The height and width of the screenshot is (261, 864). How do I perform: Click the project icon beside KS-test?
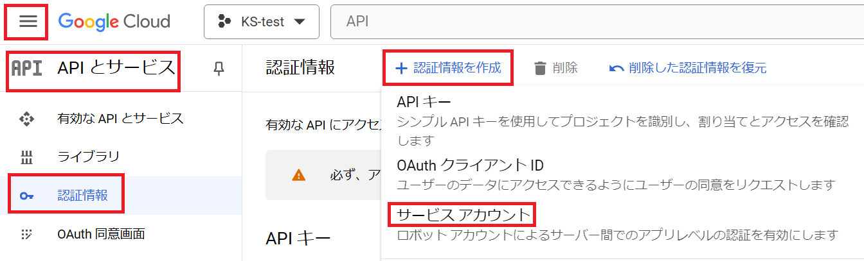pyautogui.click(x=224, y=22)
